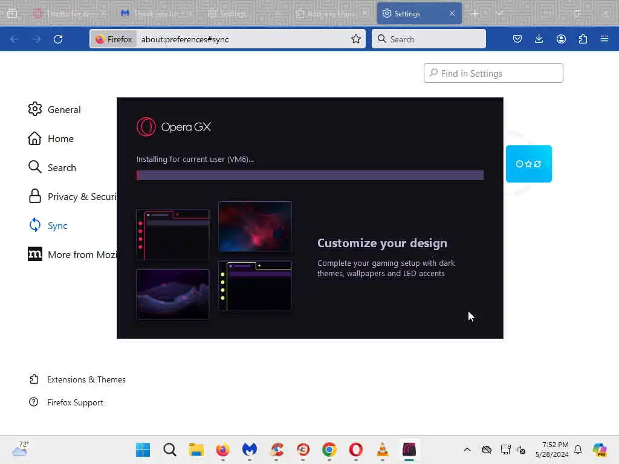Open Extensions & Themes link
Screen dimensions: 619x464
pyautogui.click(x=78, y=379)
